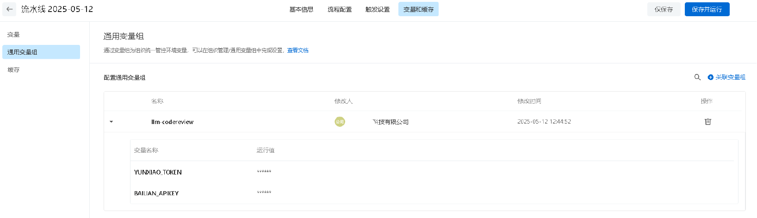Click the plus icon for 关联变量组
The width and height of the screenshot is (757, 218).
[711, 77]
